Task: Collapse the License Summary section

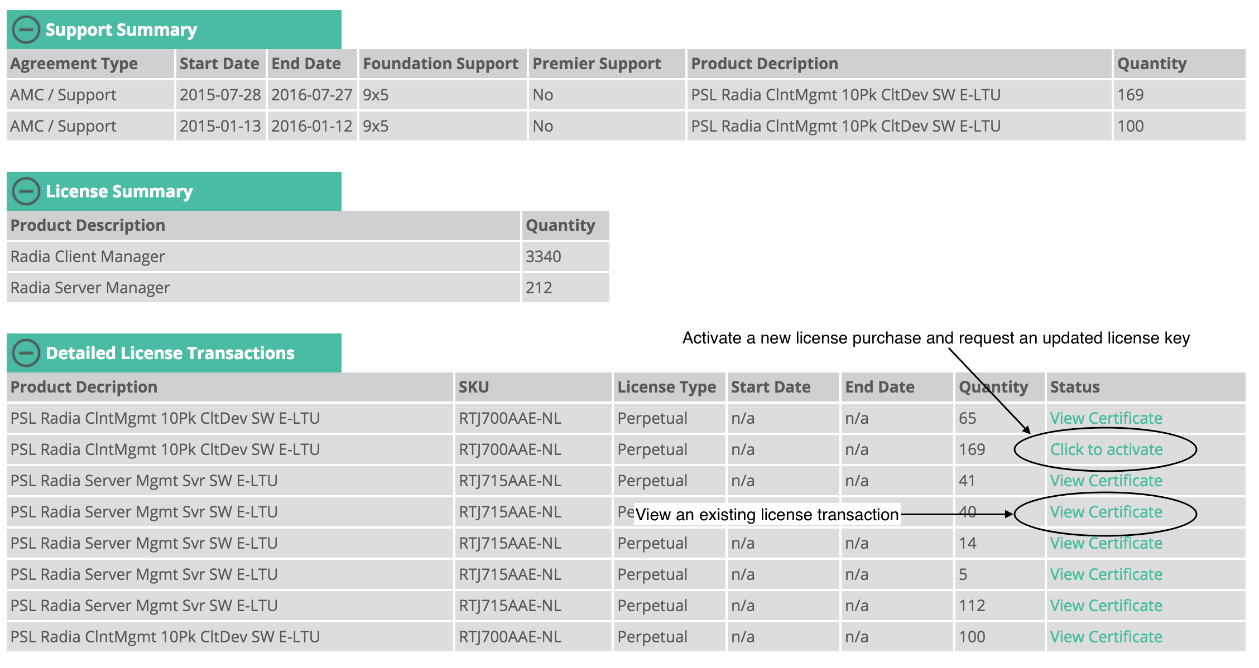Action: [x=26, y=191]
